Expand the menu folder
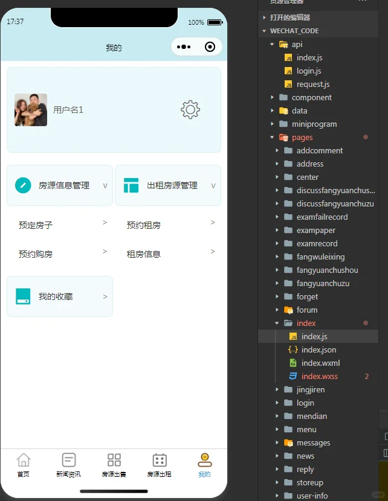This screenshot has height=501, width=388. (x=318, y=429)
